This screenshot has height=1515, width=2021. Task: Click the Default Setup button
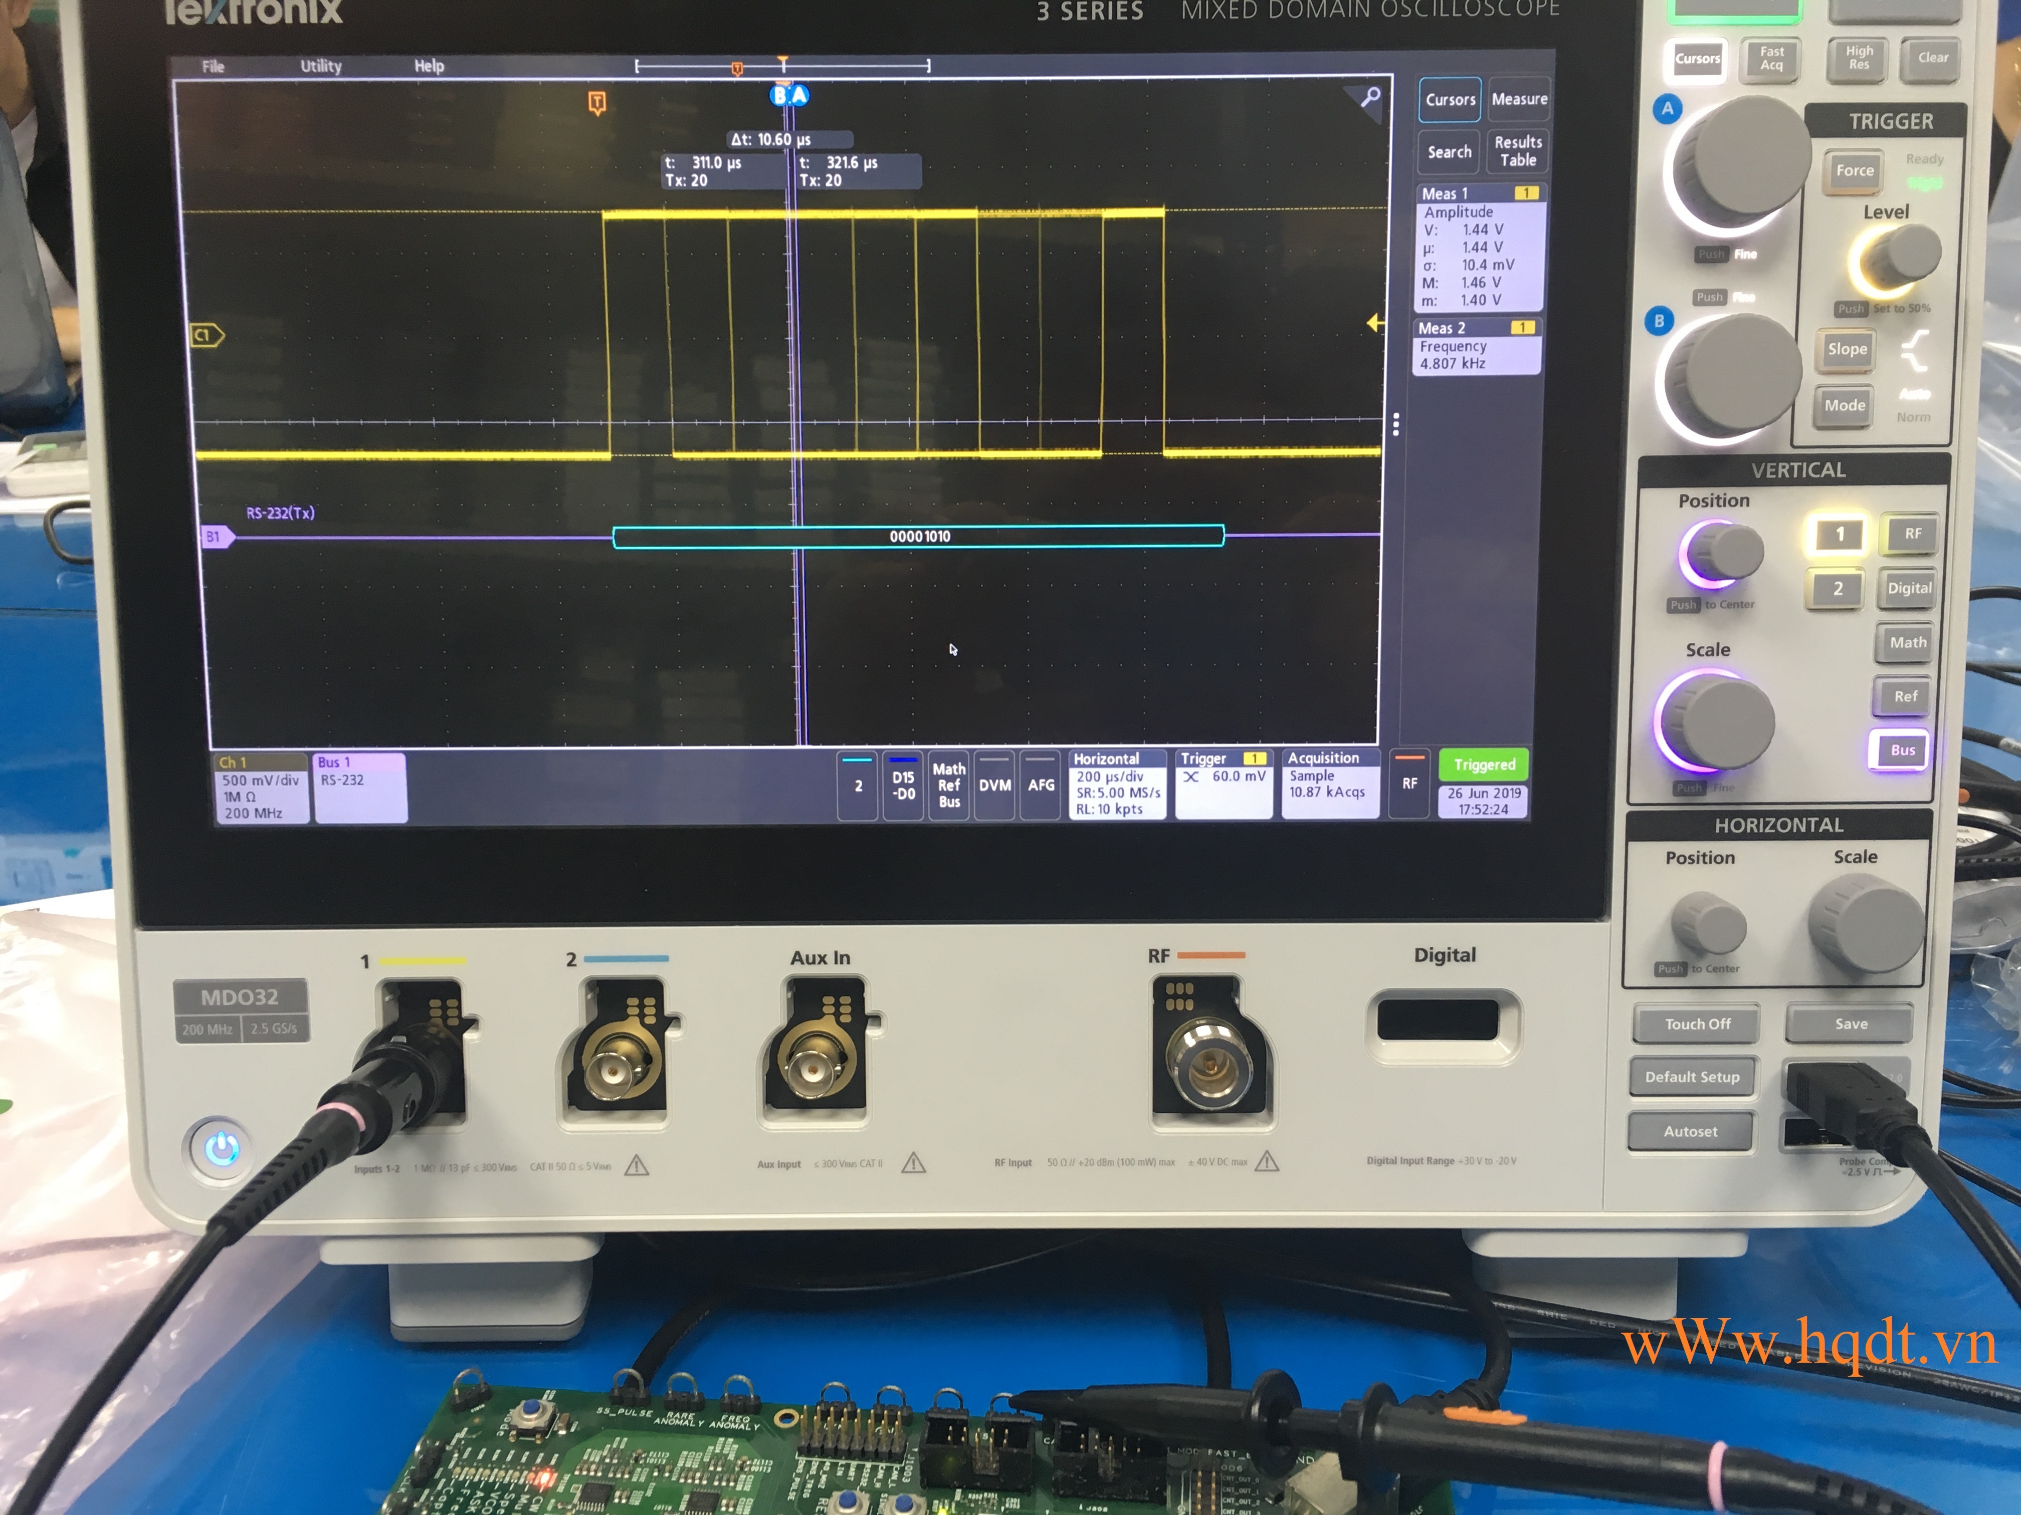1692,1078
